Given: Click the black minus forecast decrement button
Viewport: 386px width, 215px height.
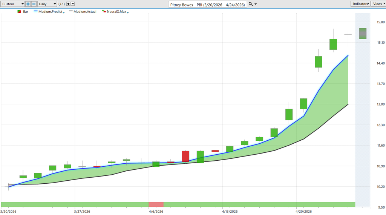Looking at the screenshot, I should click(x=73, y=4).
